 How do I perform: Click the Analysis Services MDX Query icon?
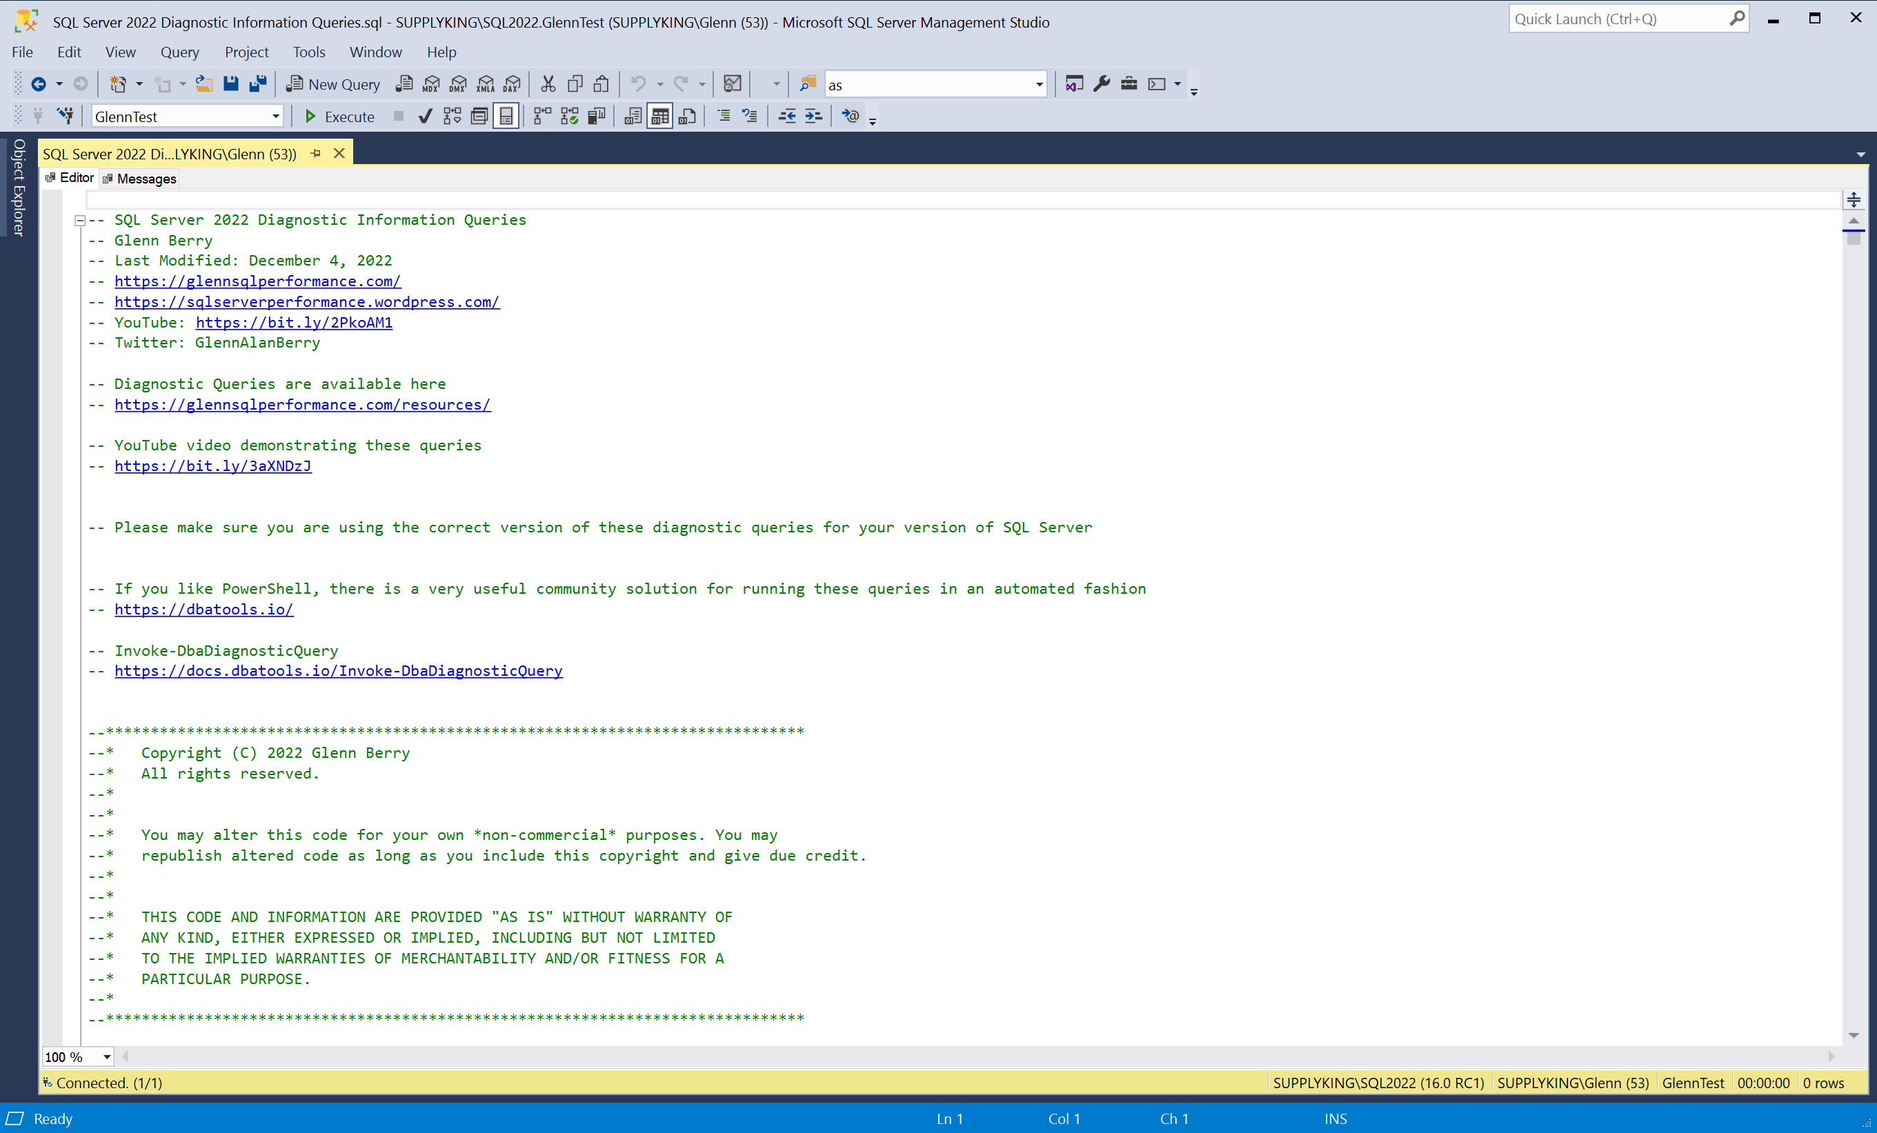[x=431, y=85]
